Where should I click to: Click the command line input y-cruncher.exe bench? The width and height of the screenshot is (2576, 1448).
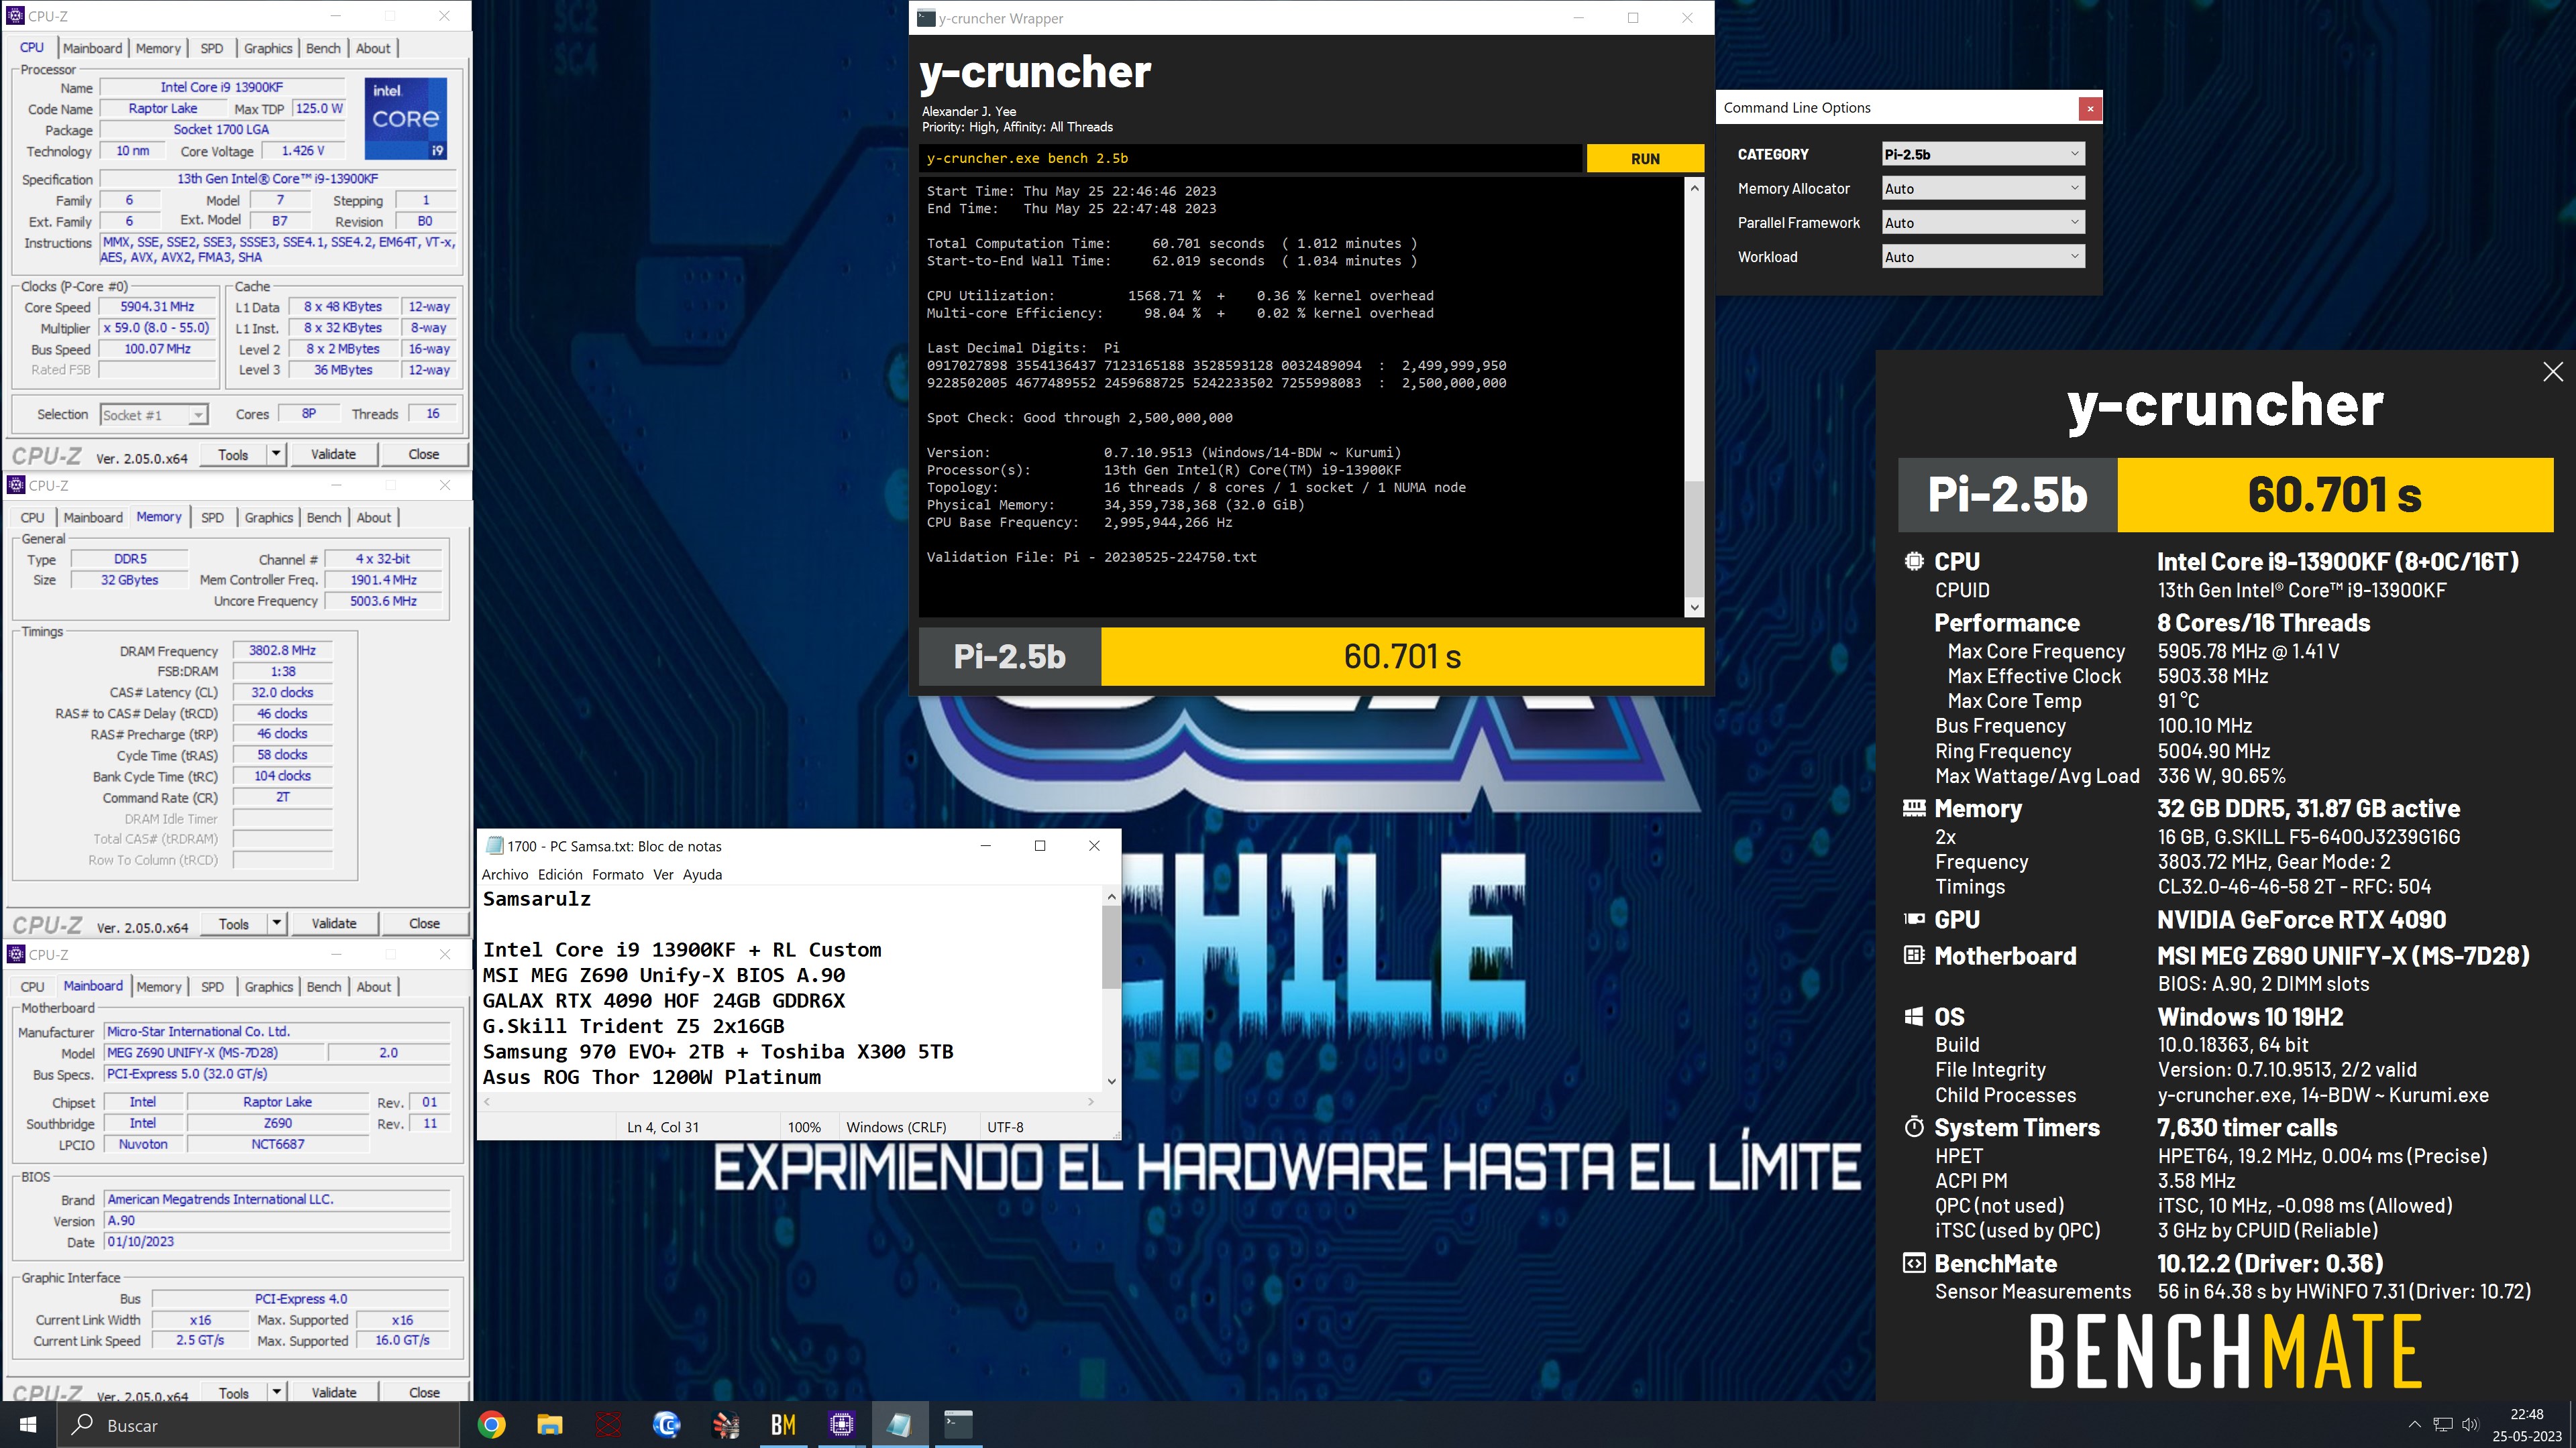[x=1251, y=158]
